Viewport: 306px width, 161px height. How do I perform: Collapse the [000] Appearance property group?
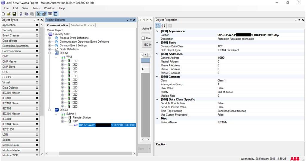157,31
